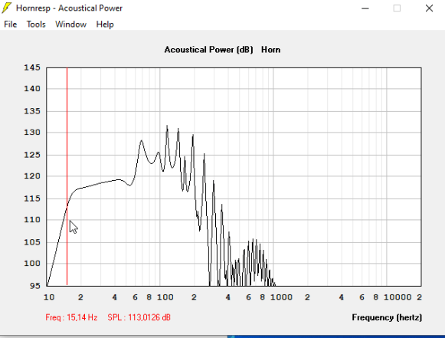
Task: Click the 140 y-axis label
Action: click(x=32, y=89)
